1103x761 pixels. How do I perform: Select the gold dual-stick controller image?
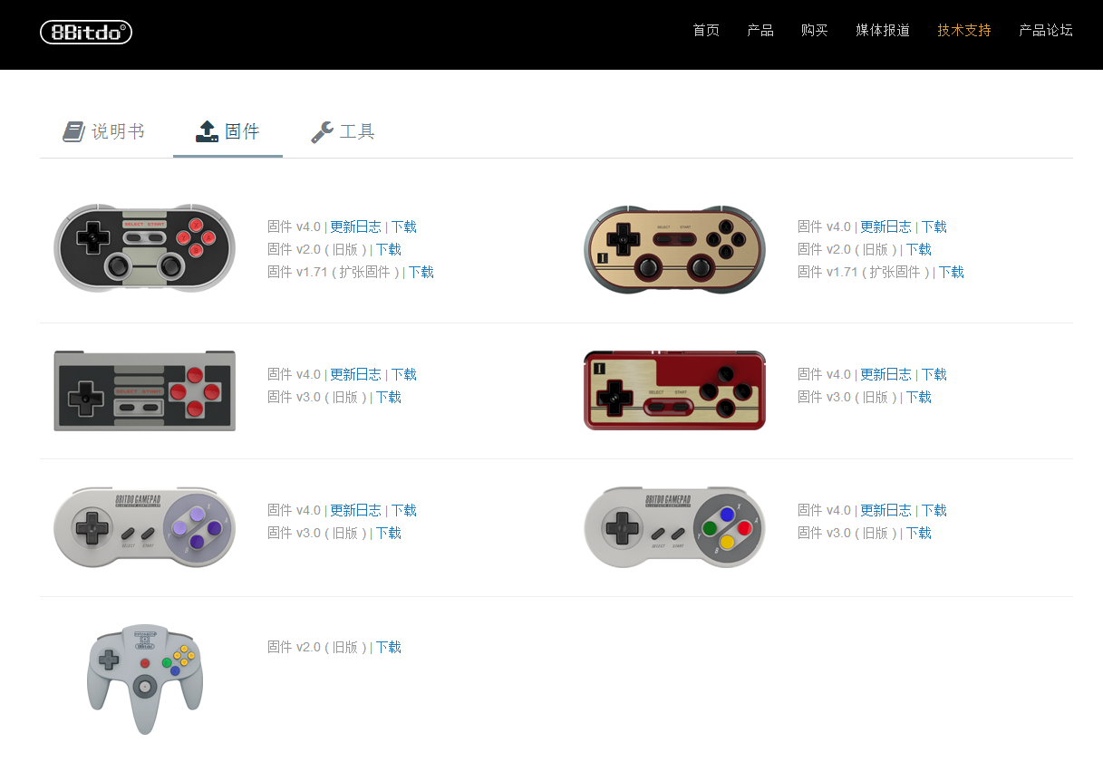(674, 249)
